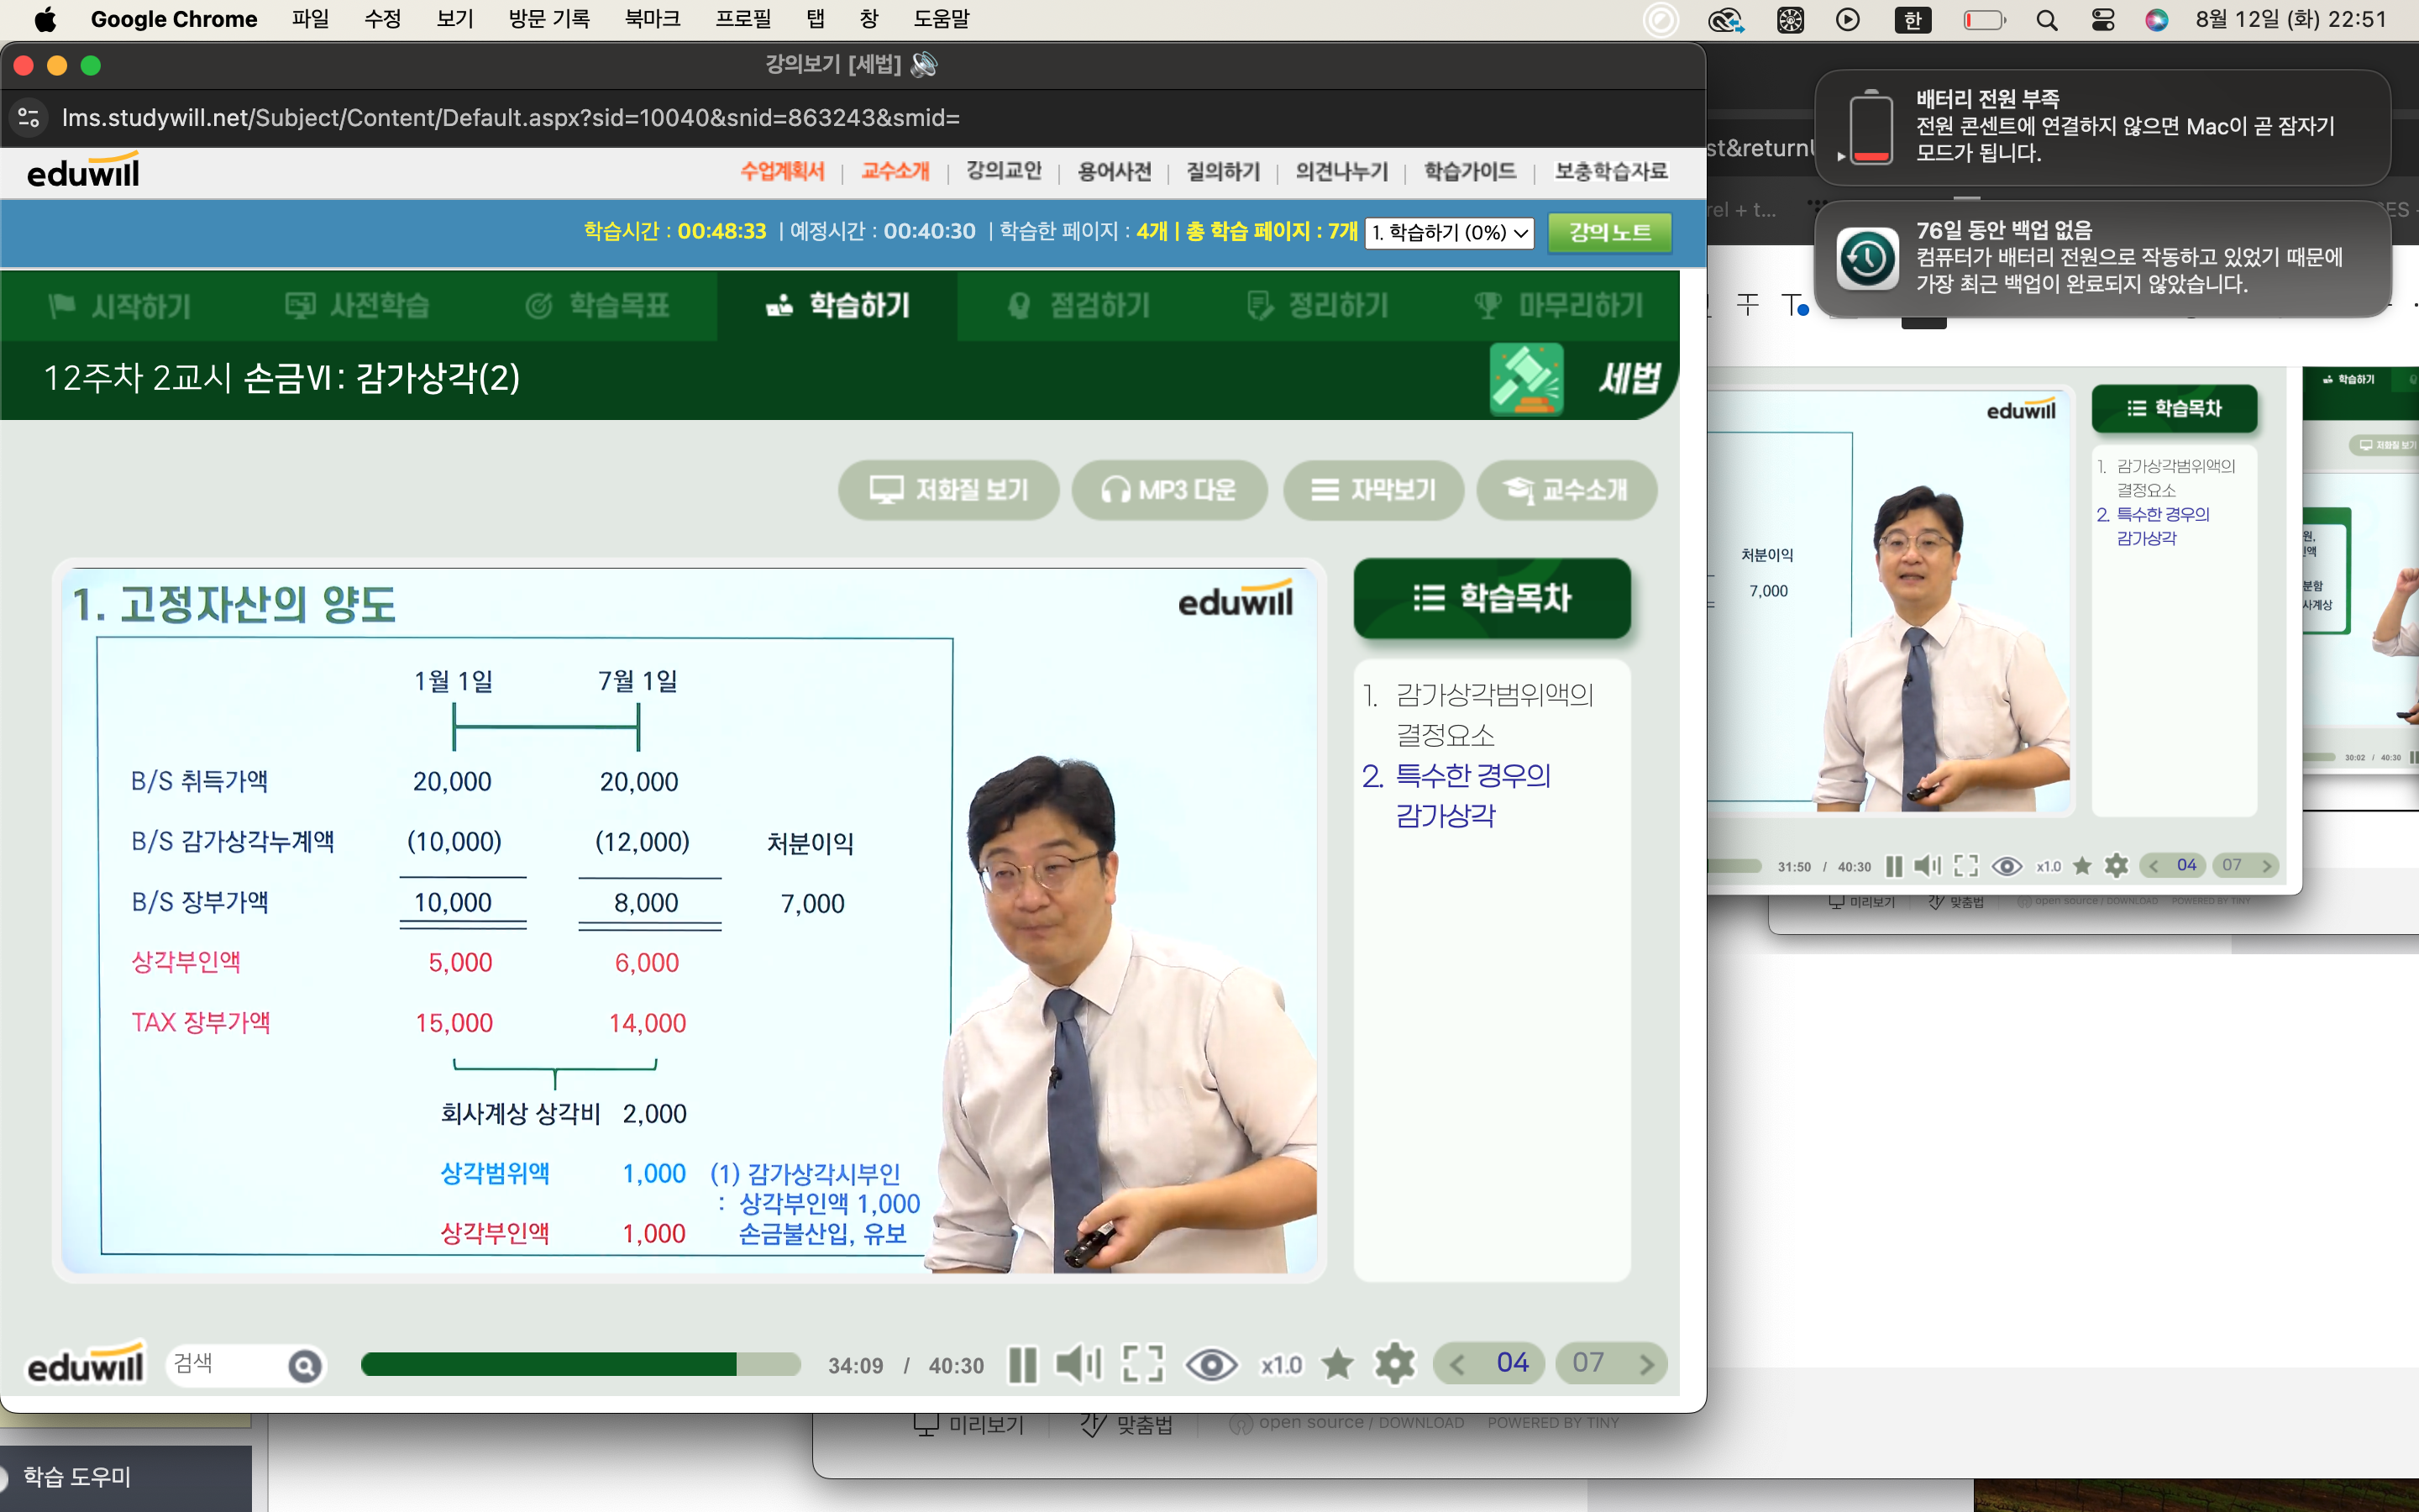The image size is (2419, 1512).
Task: Open 의견나누기 link in top navigation
Action: coord(1341,172)
